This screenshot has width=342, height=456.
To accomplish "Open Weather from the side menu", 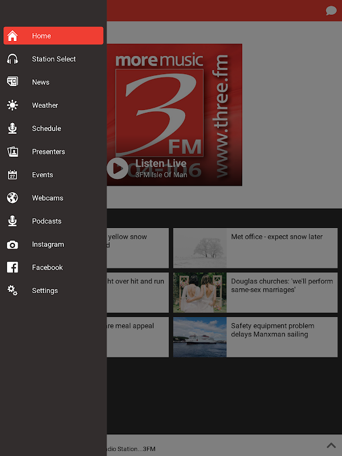I will click(x=53, y=105).
